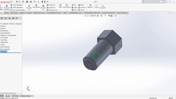Select Boss-Extrude1 in the feature tree
Image resolution: width=176 pixels, height=99 pixels.
click(5, 47)
